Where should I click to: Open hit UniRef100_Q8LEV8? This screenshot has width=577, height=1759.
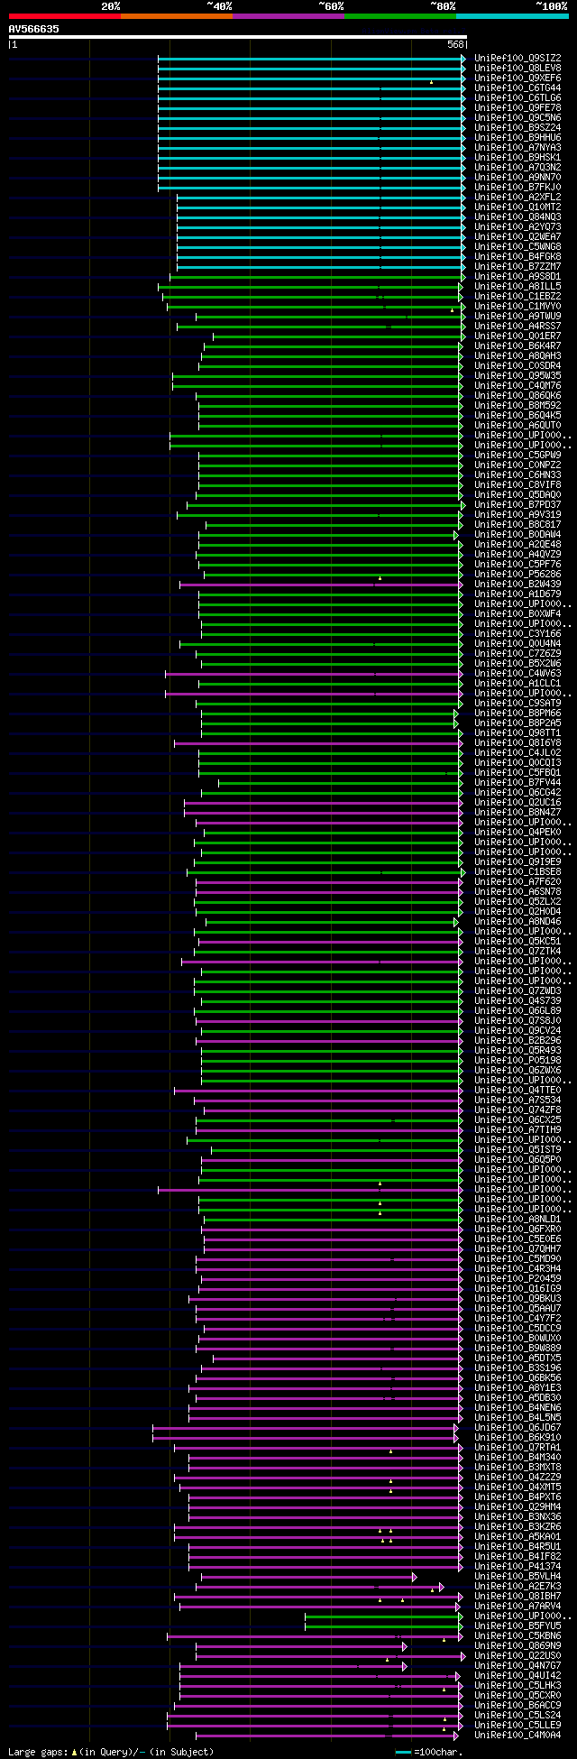click(x=517, y=69)
